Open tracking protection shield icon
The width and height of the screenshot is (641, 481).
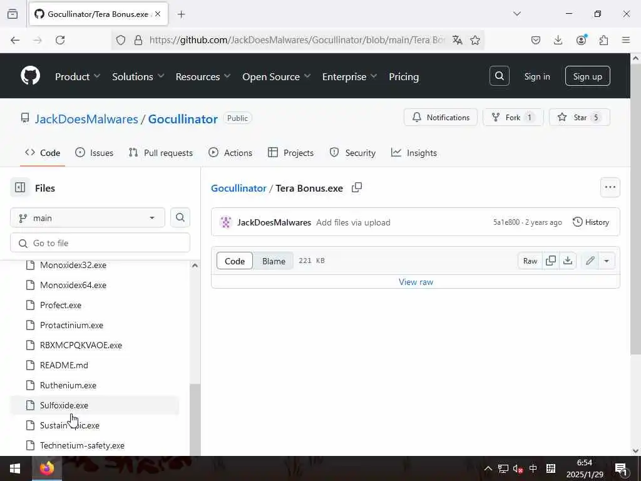(x=121, y=40)
